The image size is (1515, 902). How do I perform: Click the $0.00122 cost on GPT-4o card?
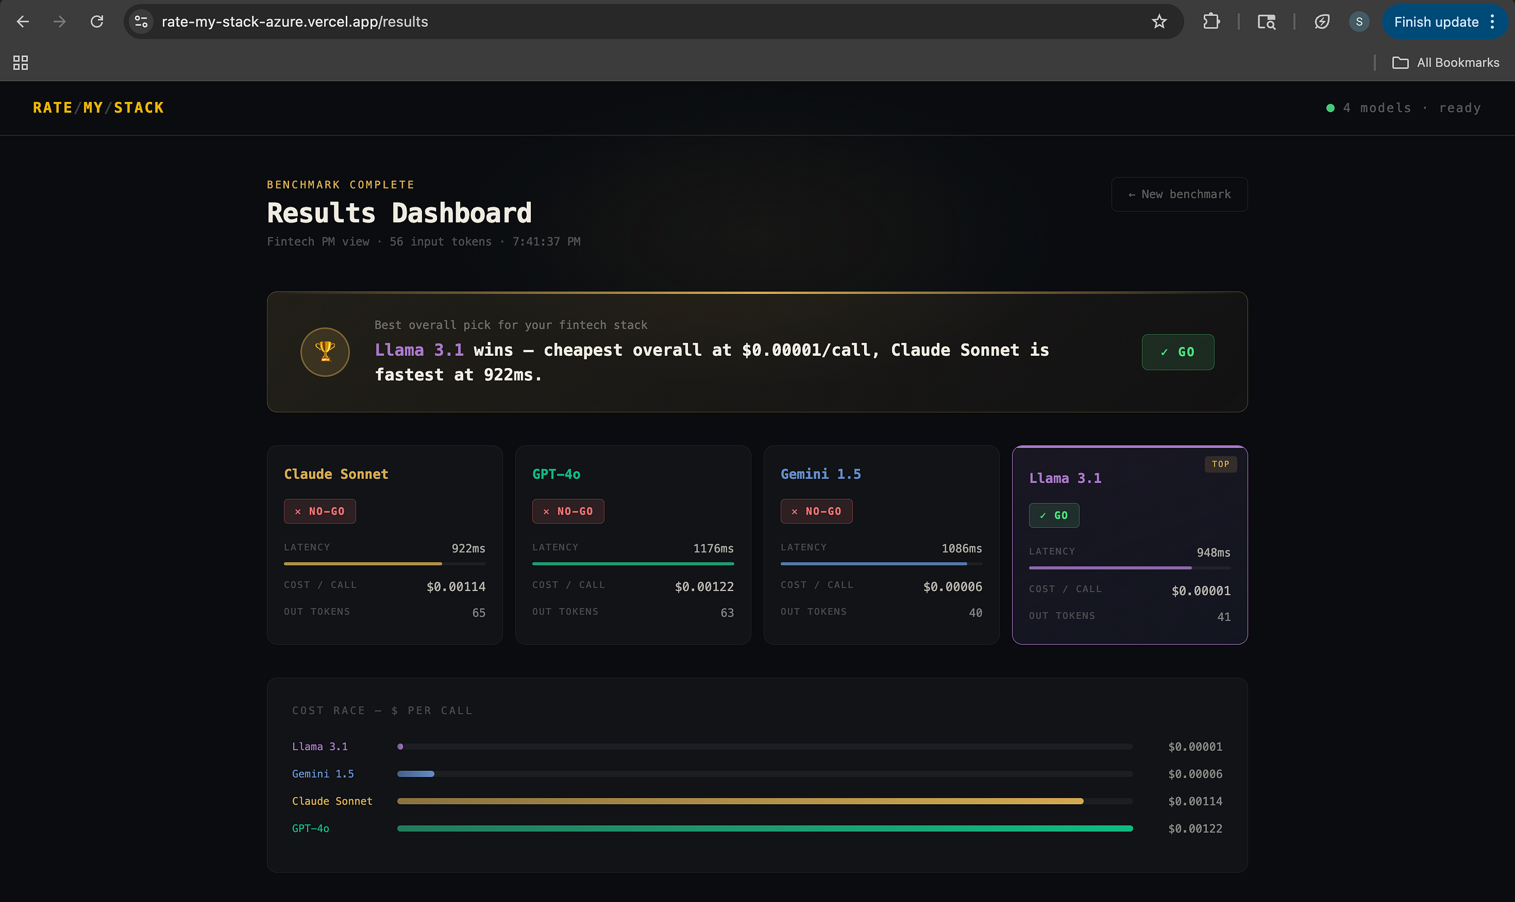(704, 586)
